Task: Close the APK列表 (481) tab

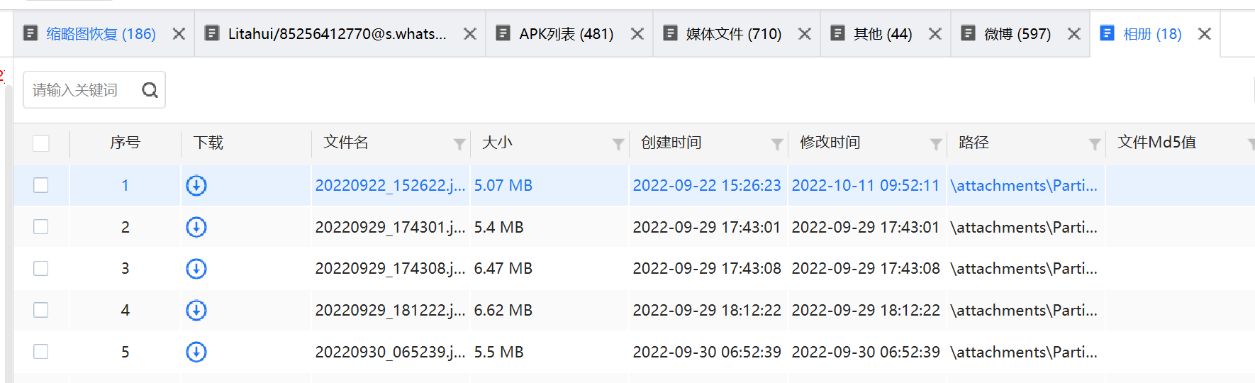Action: click(637, 34)
